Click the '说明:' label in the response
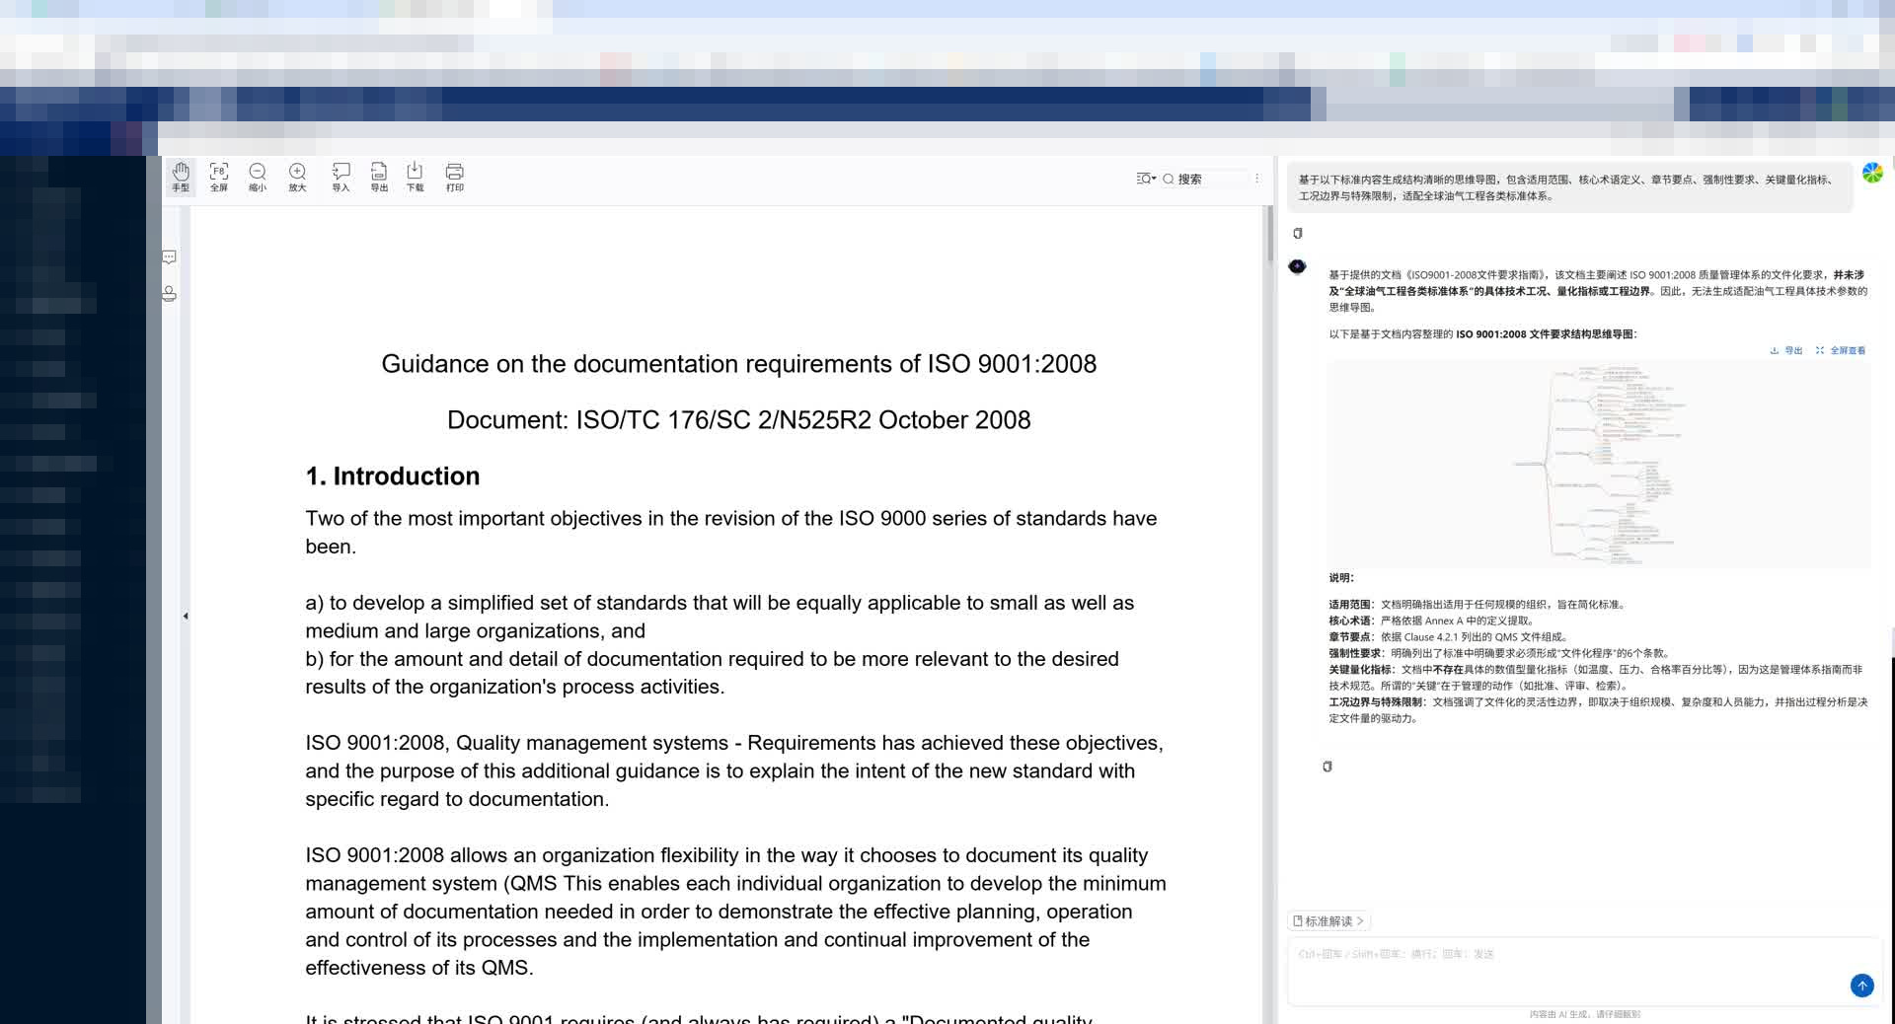Viewport: 1895px width, 1024px height. click(x=1341, y=578)
